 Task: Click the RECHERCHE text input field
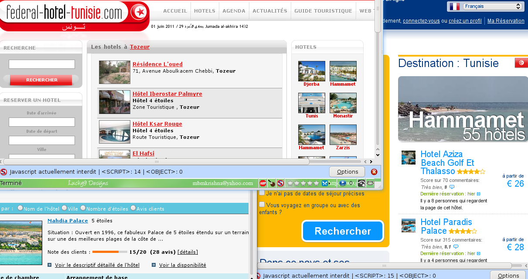pyautogui.click(x=42, y=64)
